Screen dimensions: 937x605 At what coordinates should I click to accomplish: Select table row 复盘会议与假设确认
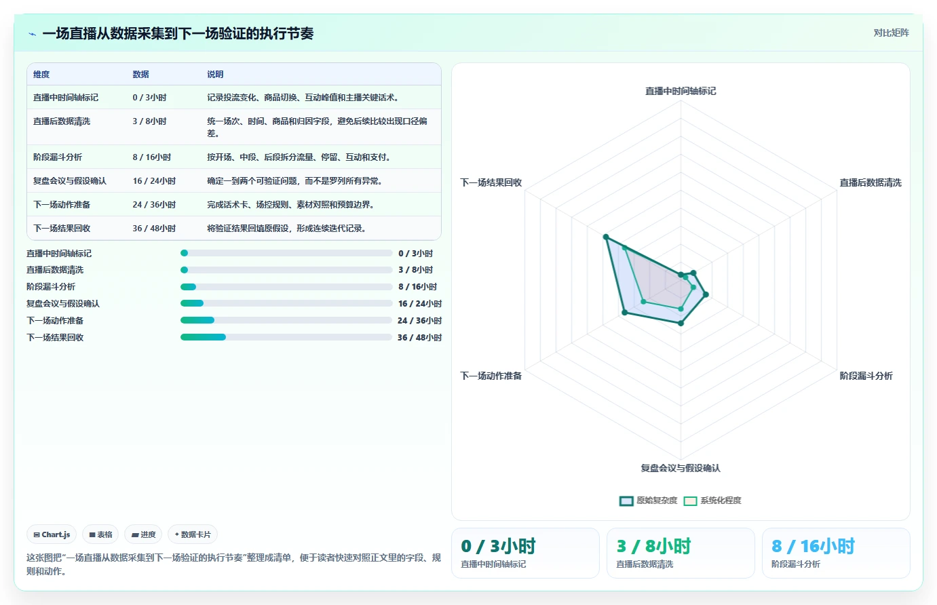point(234,181)
